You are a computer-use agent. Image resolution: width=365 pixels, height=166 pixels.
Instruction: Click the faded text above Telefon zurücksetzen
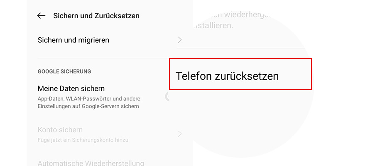point(233,20)
